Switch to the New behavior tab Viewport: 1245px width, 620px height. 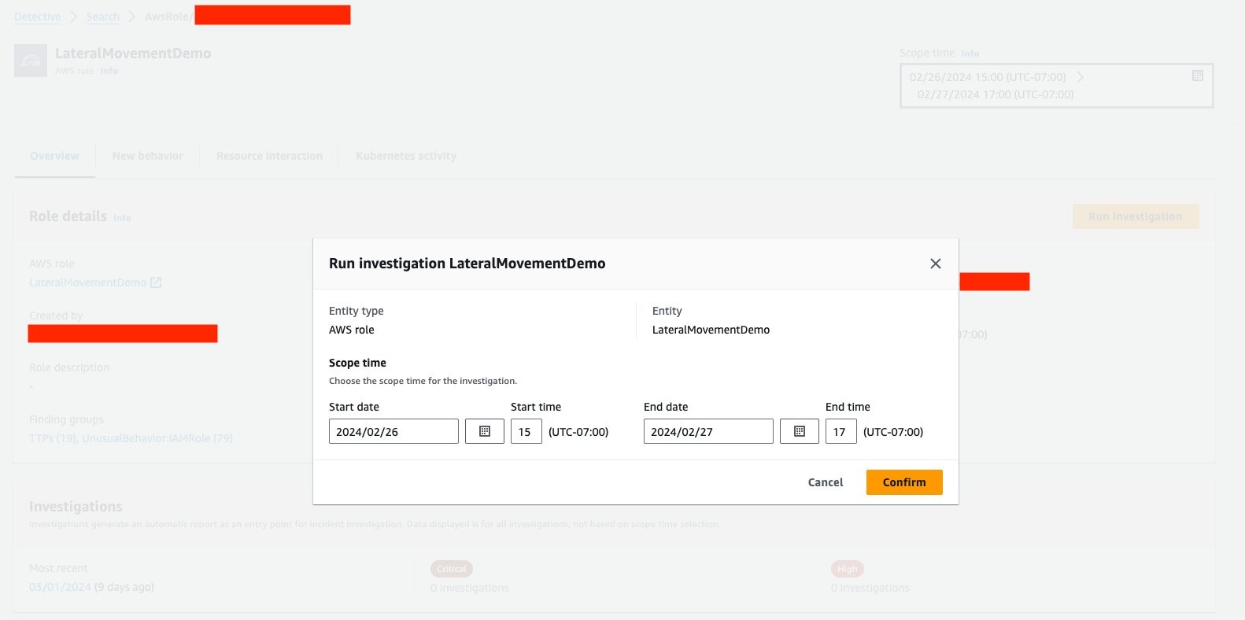(x=148, y=156)
